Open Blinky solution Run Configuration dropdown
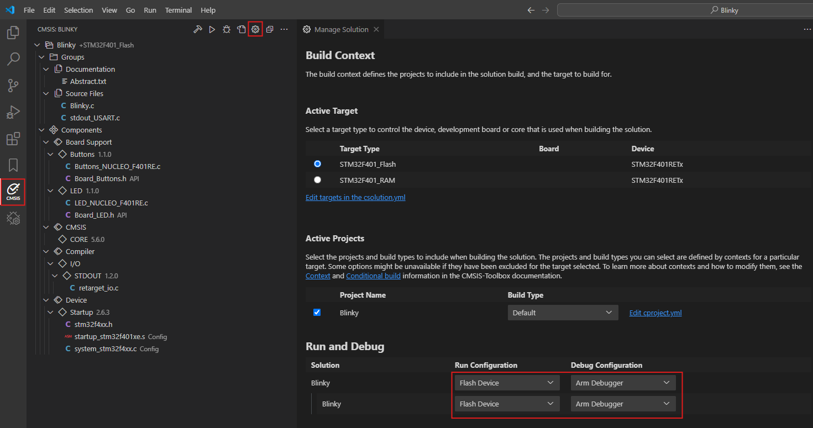Viewport: 813px width, 428px height. point(507,383)
